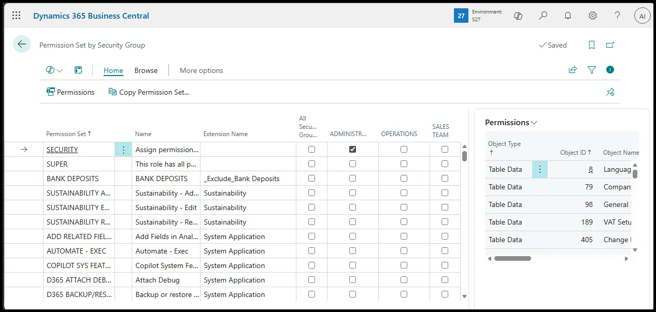Go back with the arrow button

pos(21,44)
